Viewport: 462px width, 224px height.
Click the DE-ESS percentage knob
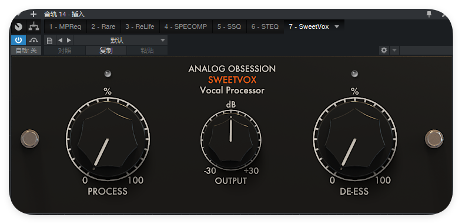click(355, 139)
